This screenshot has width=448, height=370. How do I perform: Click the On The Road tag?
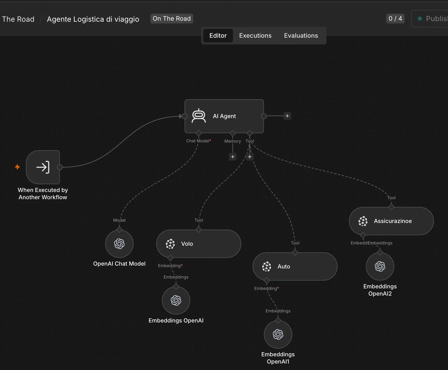[x=172, y=19]
